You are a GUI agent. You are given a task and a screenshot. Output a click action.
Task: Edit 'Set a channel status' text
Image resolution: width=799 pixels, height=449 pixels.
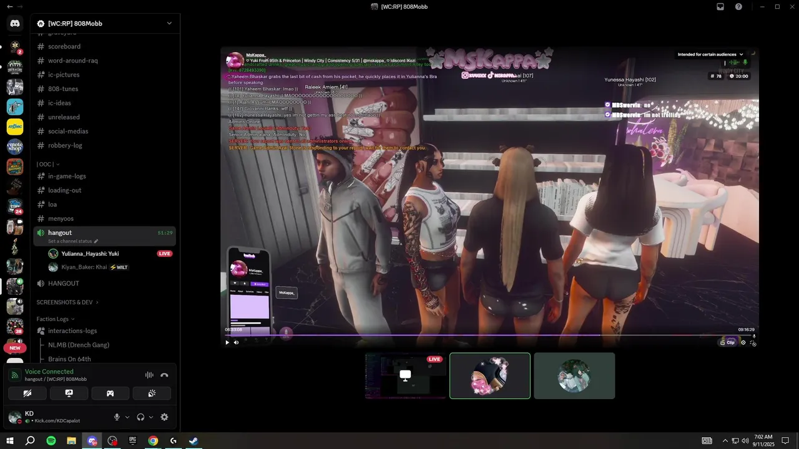pyautogui.click(x=73, y=241)
